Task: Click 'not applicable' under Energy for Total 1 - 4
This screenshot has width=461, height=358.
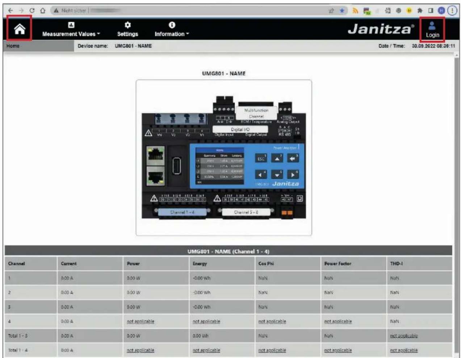Action: tap(206, 350)
